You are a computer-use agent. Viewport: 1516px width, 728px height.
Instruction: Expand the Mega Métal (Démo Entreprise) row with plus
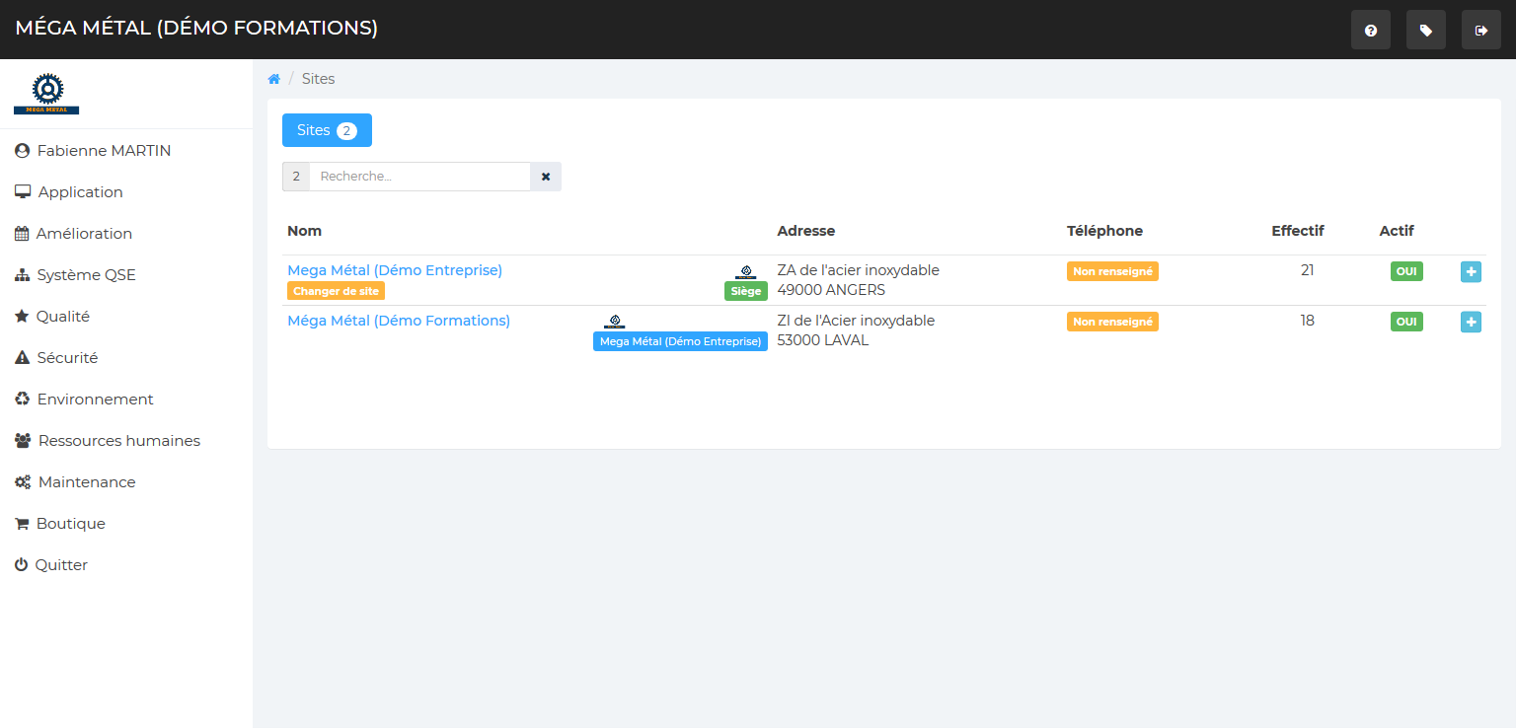[1471, 271]
